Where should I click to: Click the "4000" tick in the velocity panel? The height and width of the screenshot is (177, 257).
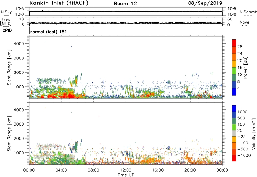(19, 110)
